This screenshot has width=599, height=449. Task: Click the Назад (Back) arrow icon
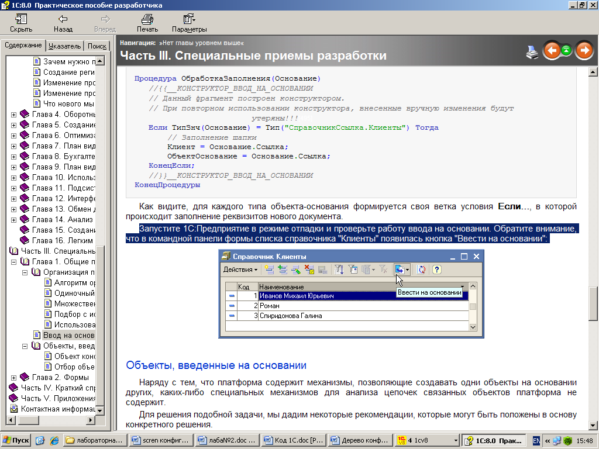pos(63,19)
